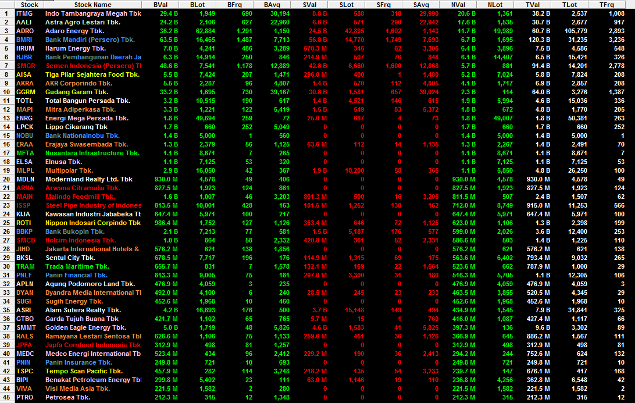The image size is (635, 403).
Task: Click stock name Ramayana Lestari Sentosa
Action: [93, 336]
